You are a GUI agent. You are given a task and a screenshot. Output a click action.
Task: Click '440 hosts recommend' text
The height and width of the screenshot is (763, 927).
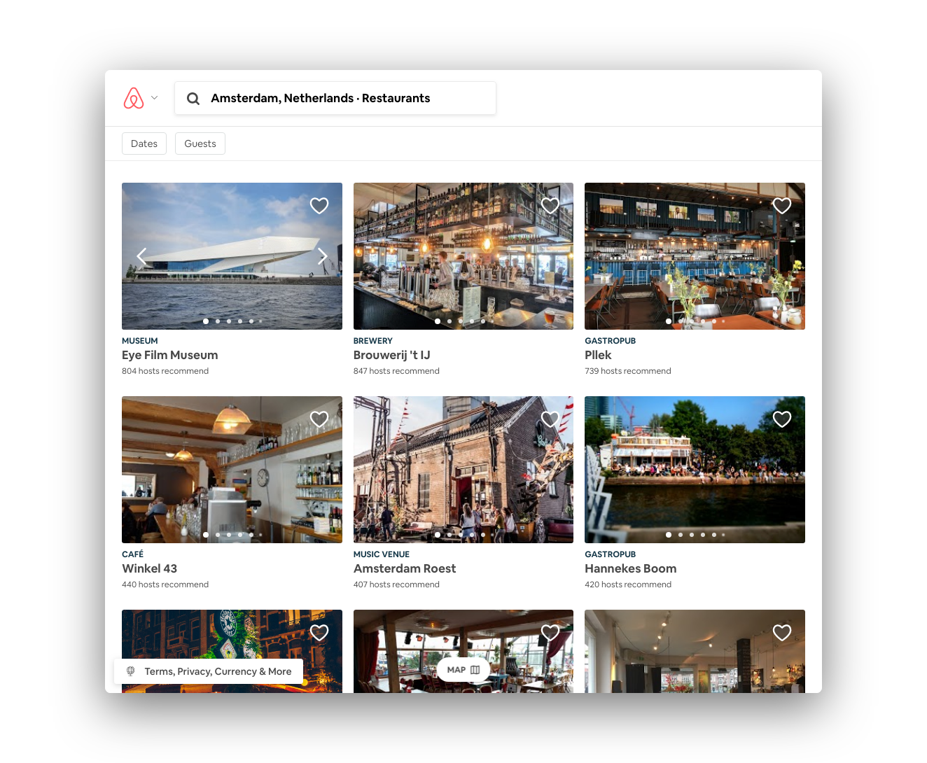tap(165, 584)
